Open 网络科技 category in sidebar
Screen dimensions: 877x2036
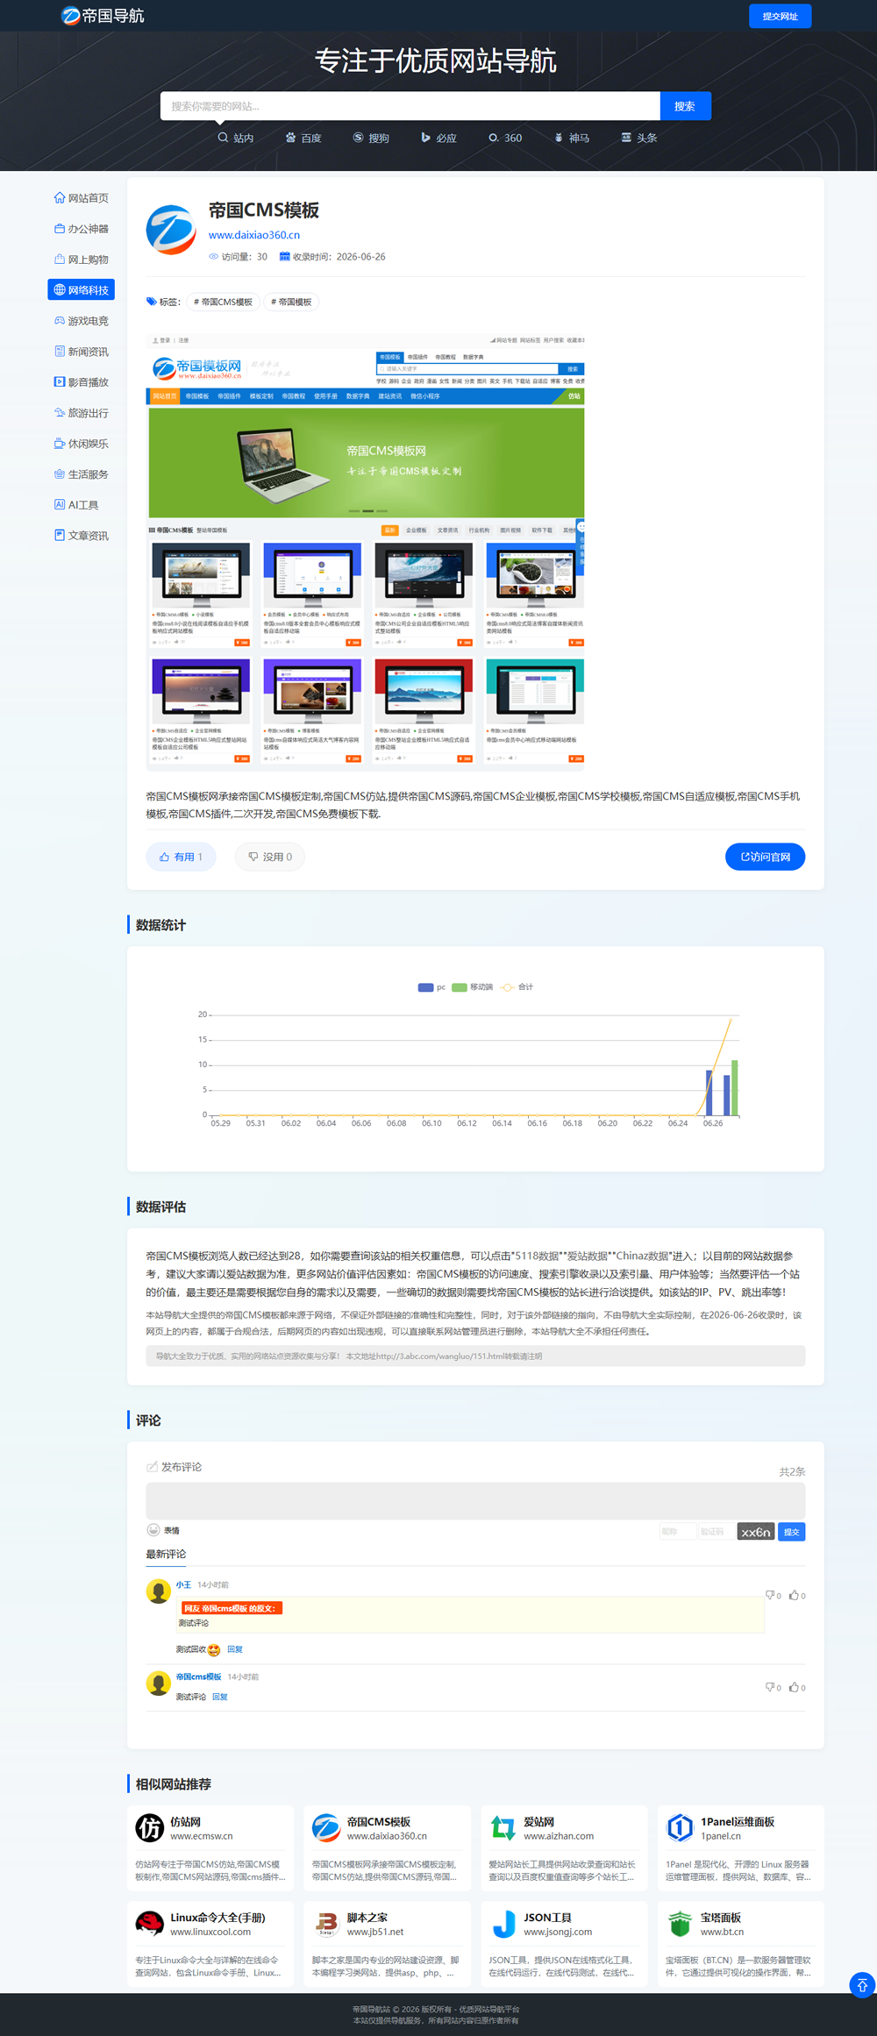[x=82, y=290]
